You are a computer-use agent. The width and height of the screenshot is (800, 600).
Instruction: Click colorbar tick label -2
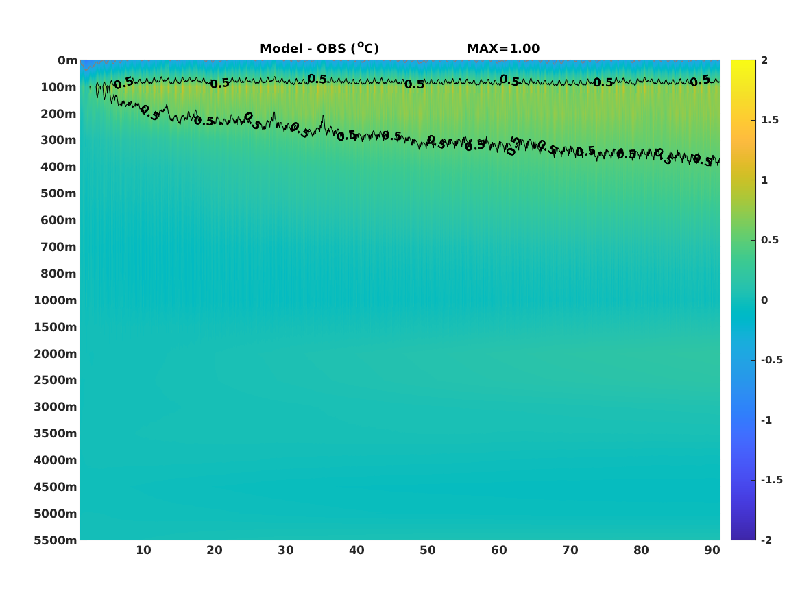766,540
